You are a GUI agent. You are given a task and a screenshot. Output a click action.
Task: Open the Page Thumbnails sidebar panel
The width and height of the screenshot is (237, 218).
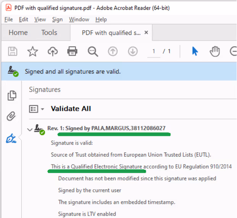tap(12, 95)
